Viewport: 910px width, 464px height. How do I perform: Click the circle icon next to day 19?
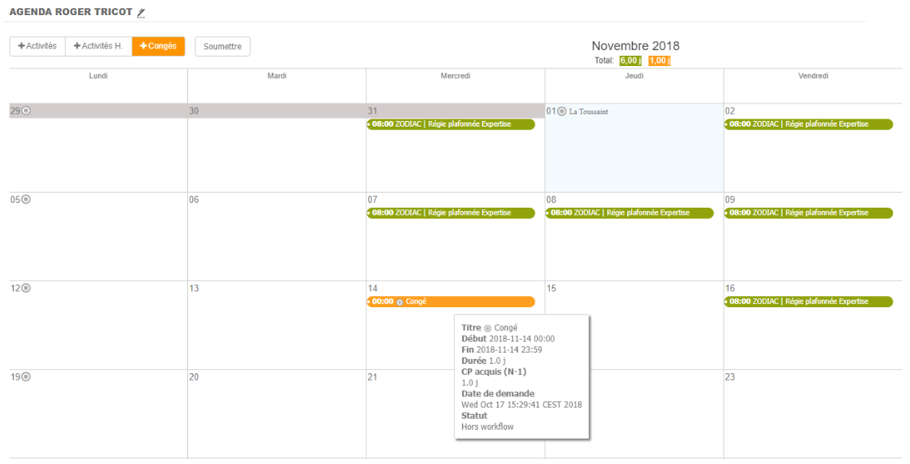tap(26, 376)
